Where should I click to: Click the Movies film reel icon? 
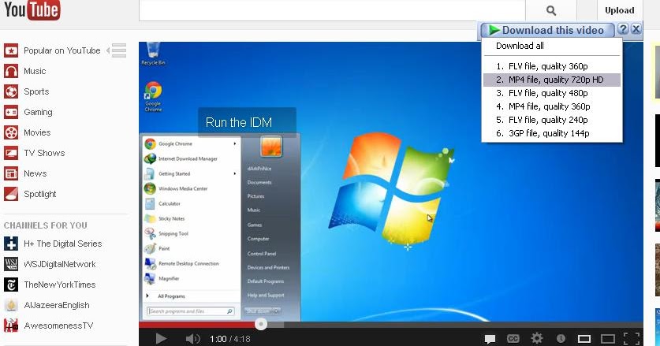click(x=11, y=132)
